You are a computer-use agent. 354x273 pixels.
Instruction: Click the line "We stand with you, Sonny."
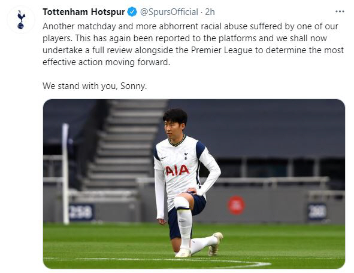95,86
